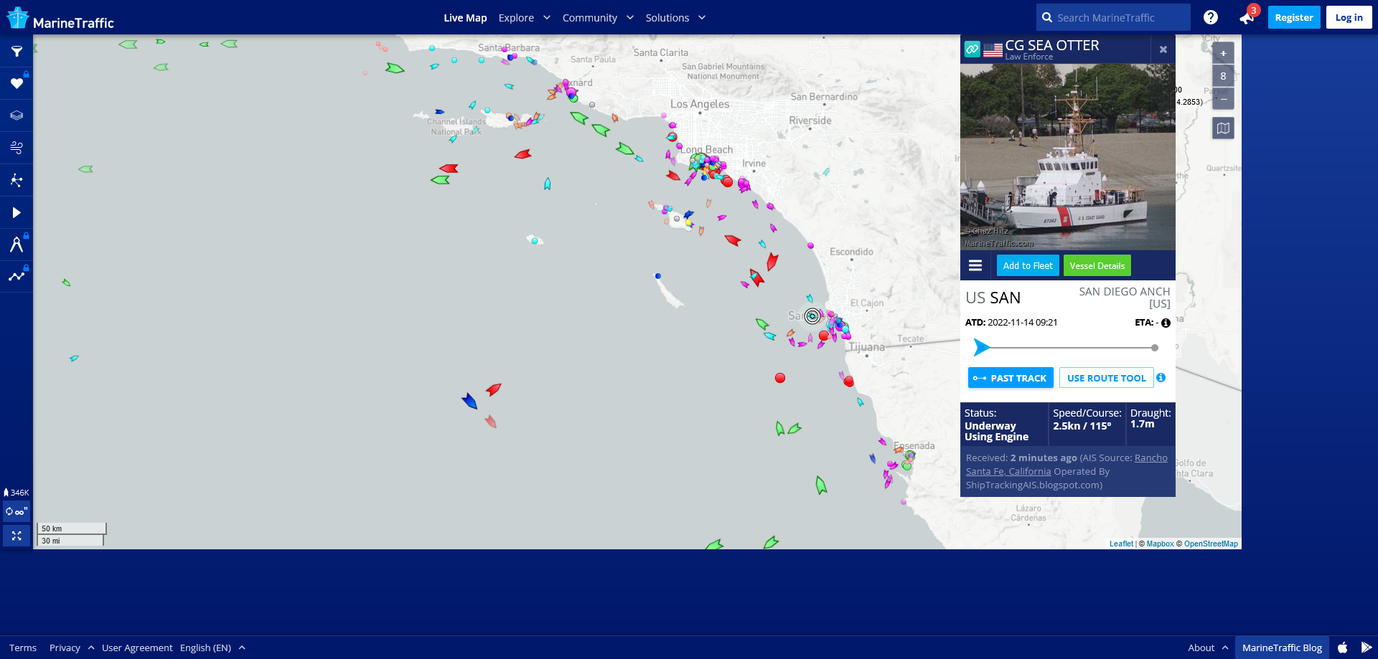Click USE ROUTE TOOL button

pos(1107,378)
